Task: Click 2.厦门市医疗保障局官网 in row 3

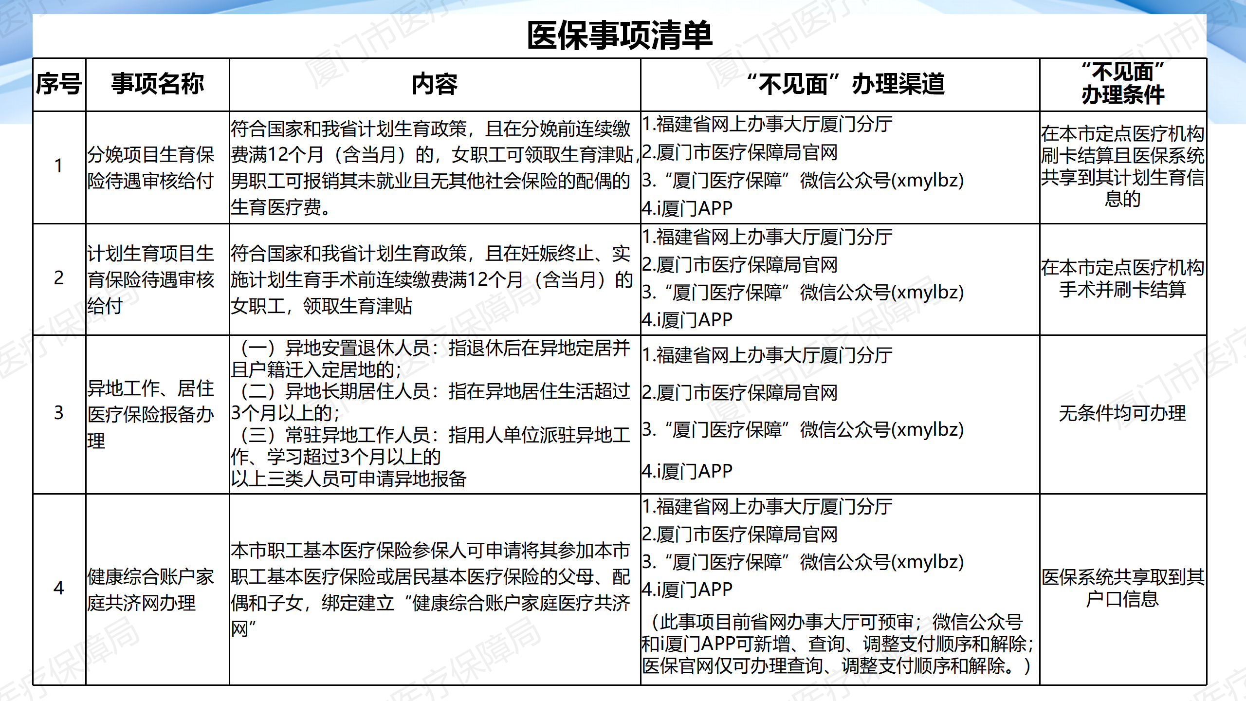Action: click(x=740, y=393)
